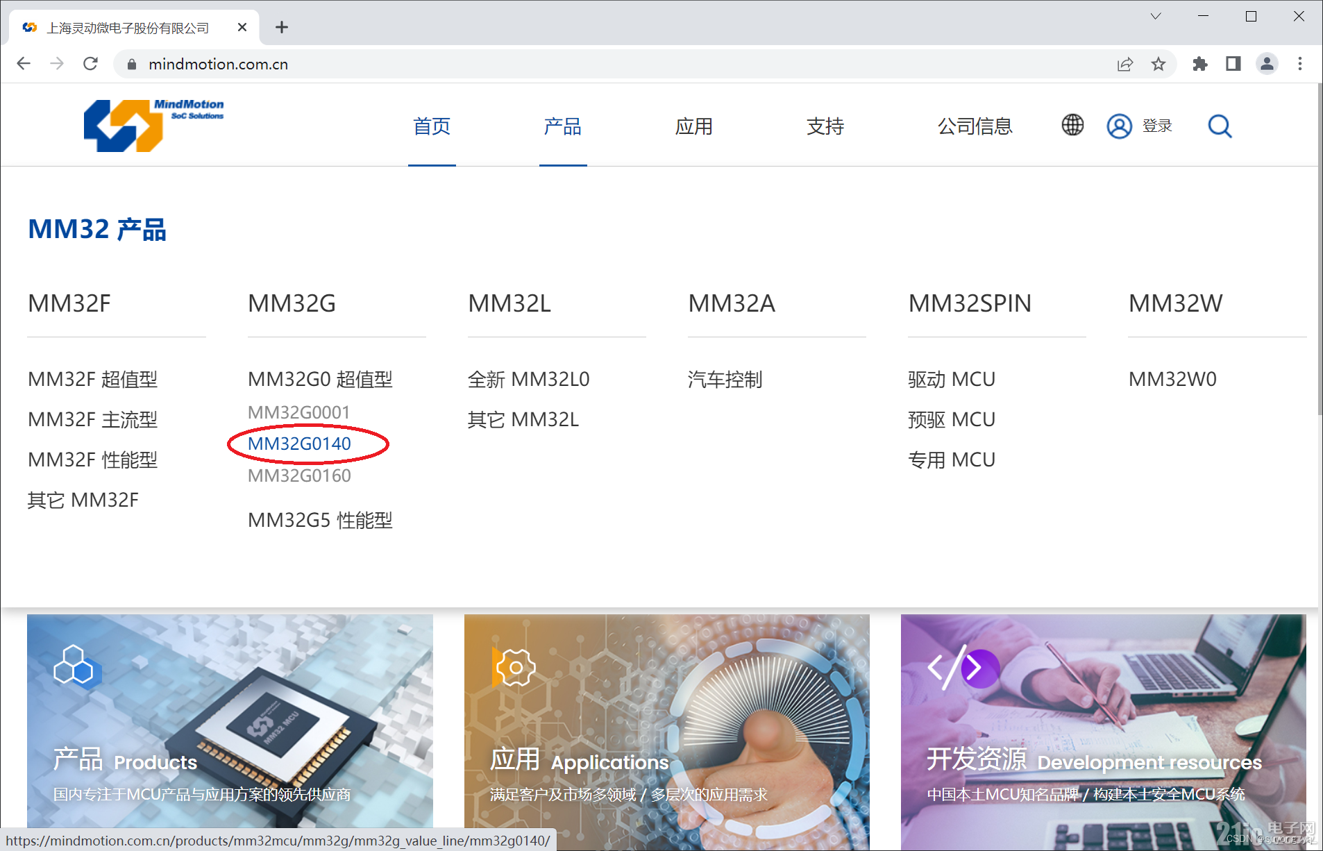1323x851 pixels.
Task: Open 专用 MCU link
Action: [x=952, y=460]
